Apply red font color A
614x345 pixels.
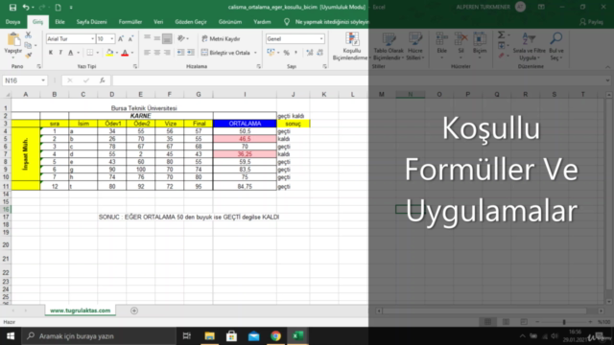125,53
